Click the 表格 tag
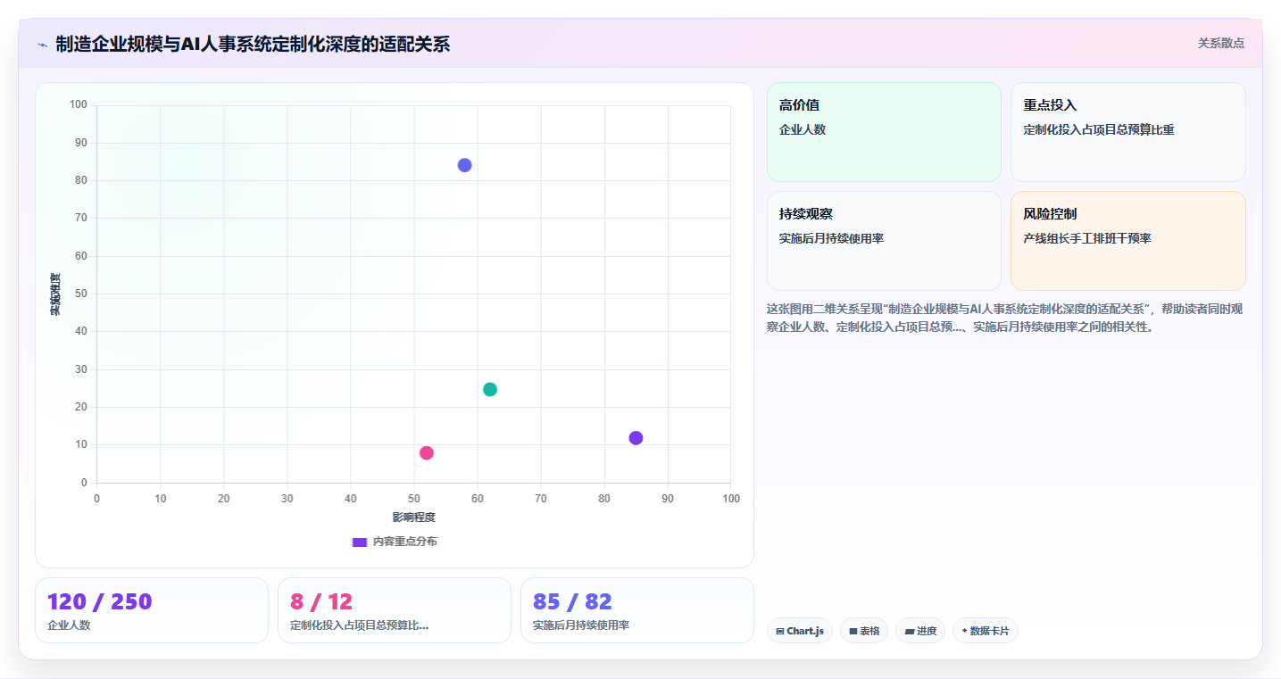This screenshot has height=679, width=1281. click(864, 631)
